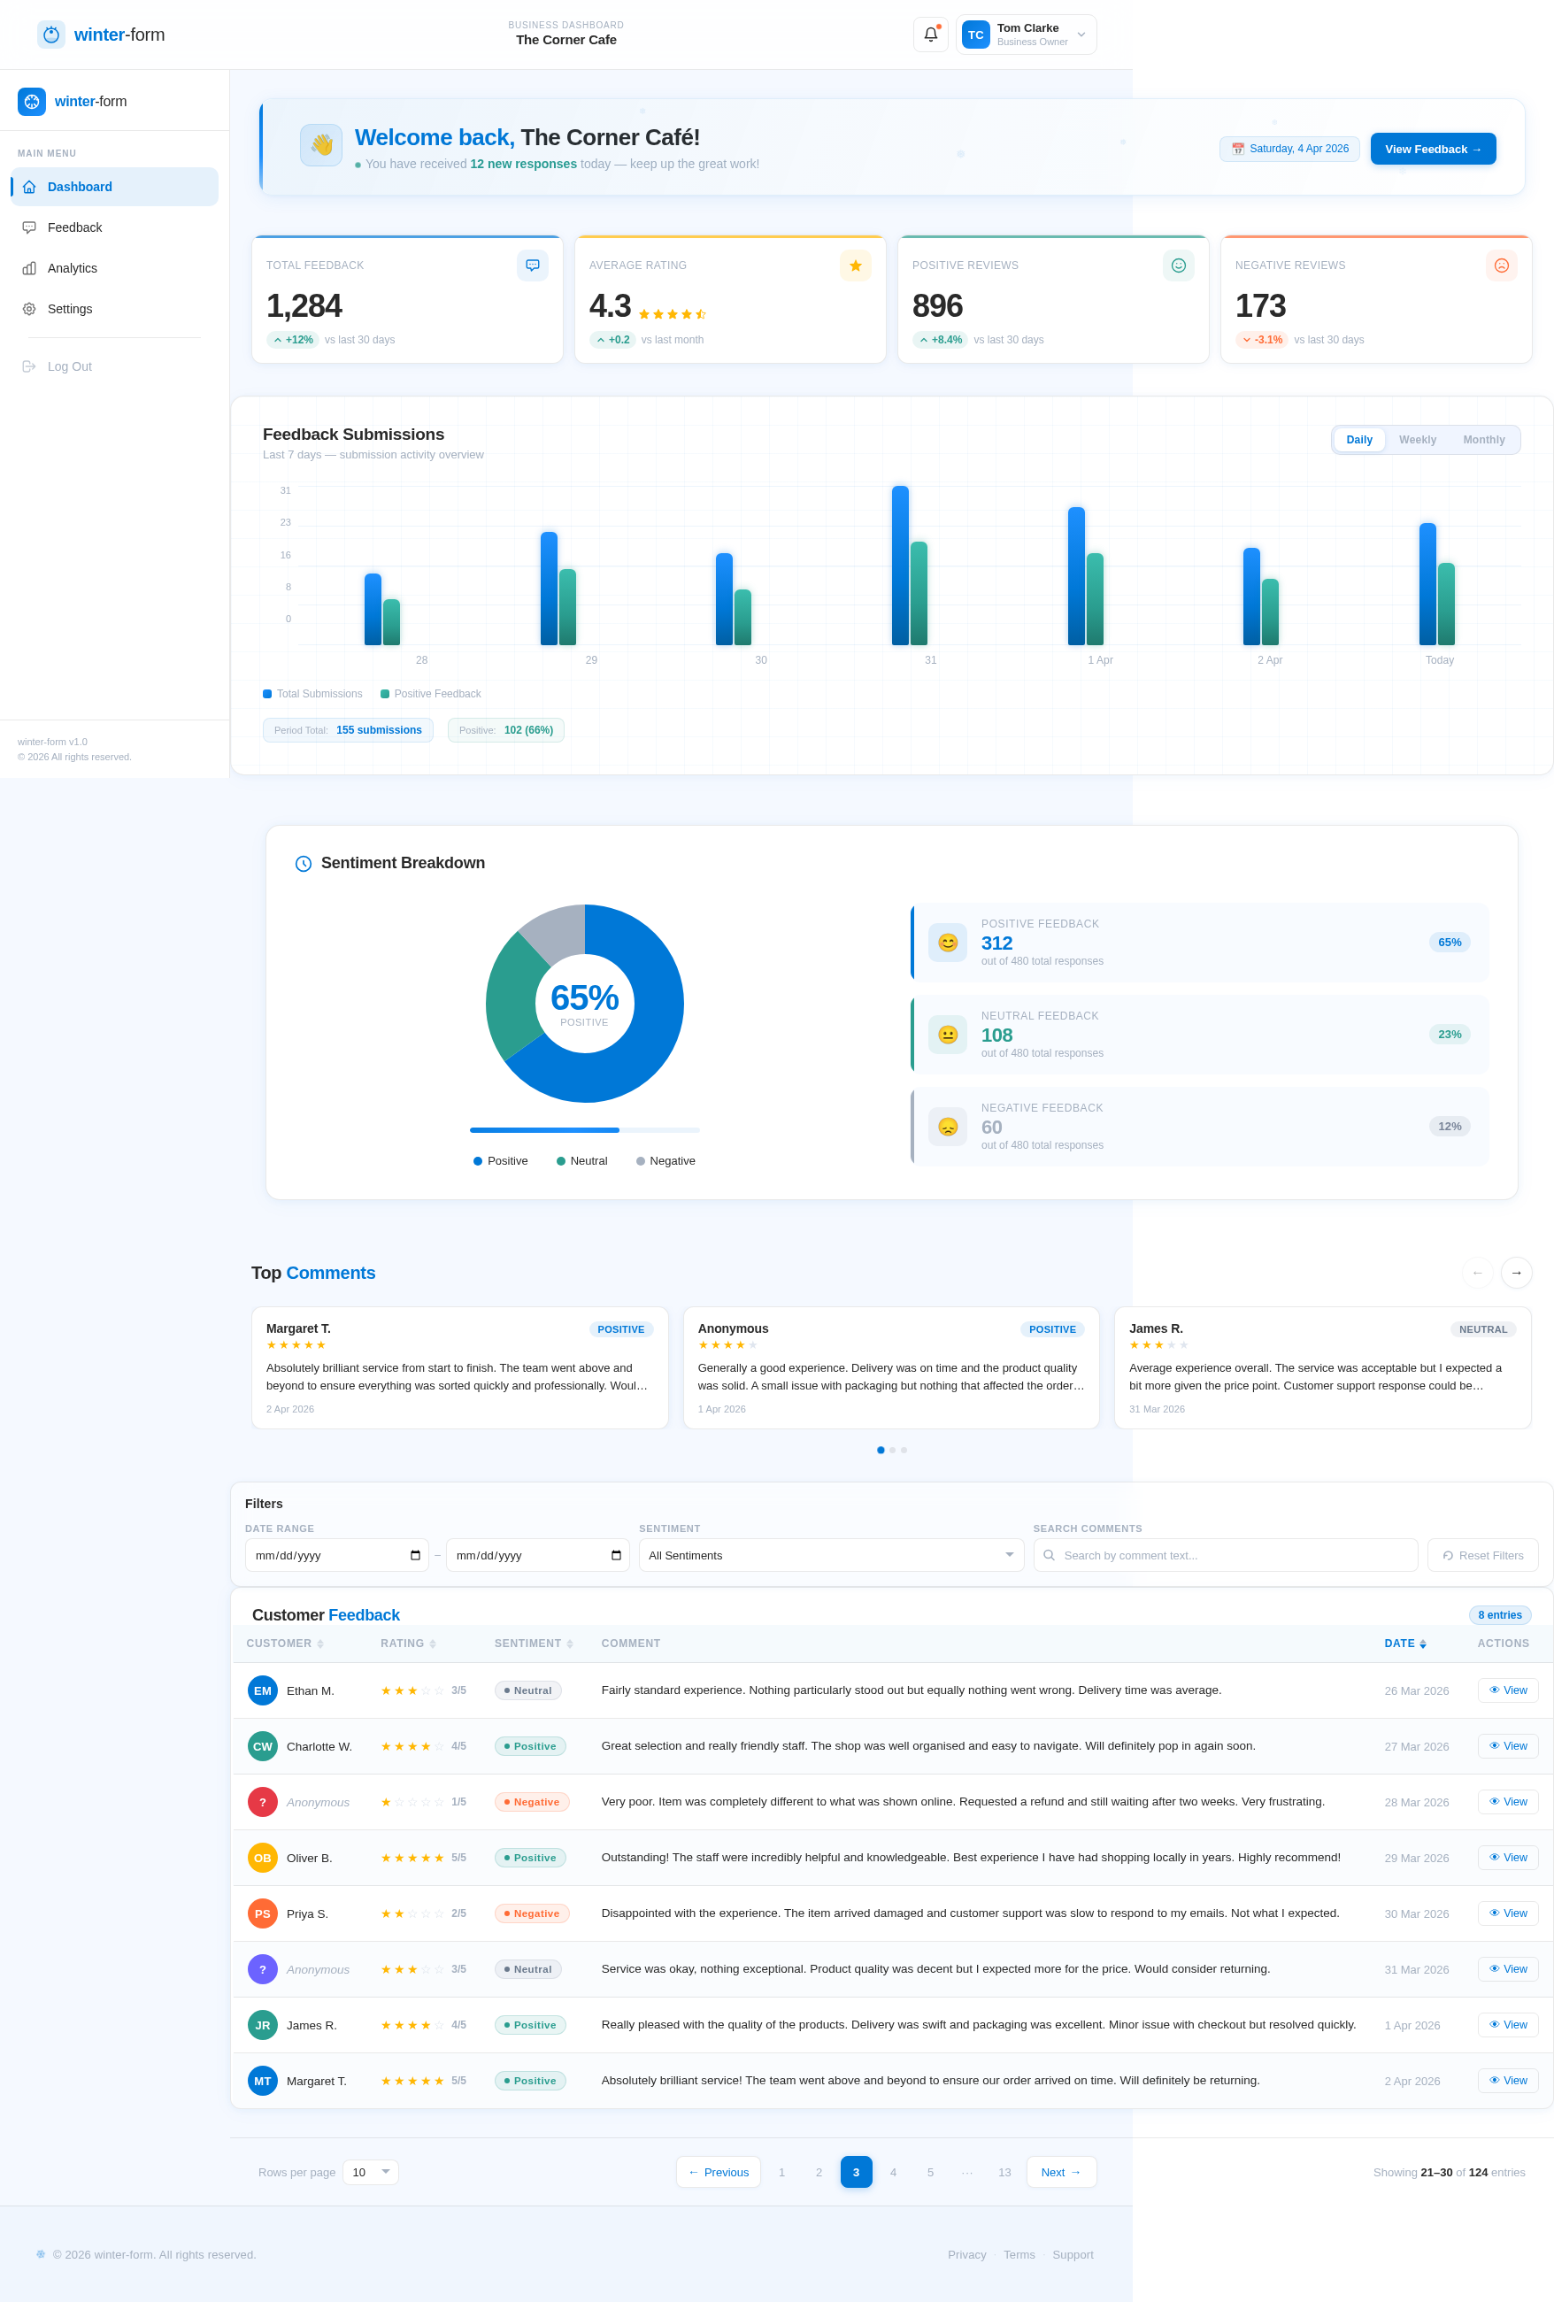Click the winter-form logo in header
Screen dimensions: 1554x2302
tap(101, 35)
